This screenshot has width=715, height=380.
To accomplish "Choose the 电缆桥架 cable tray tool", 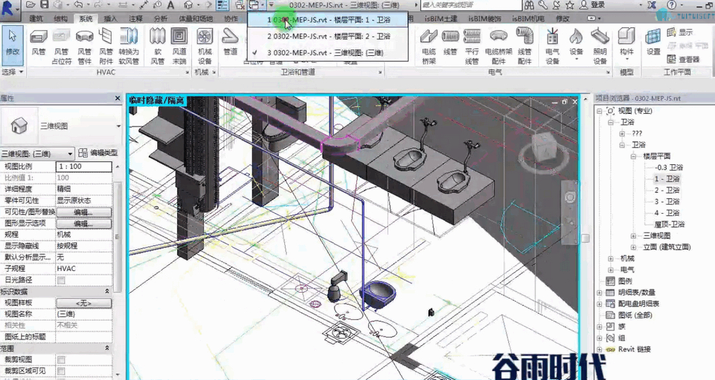I will point(429,45).
